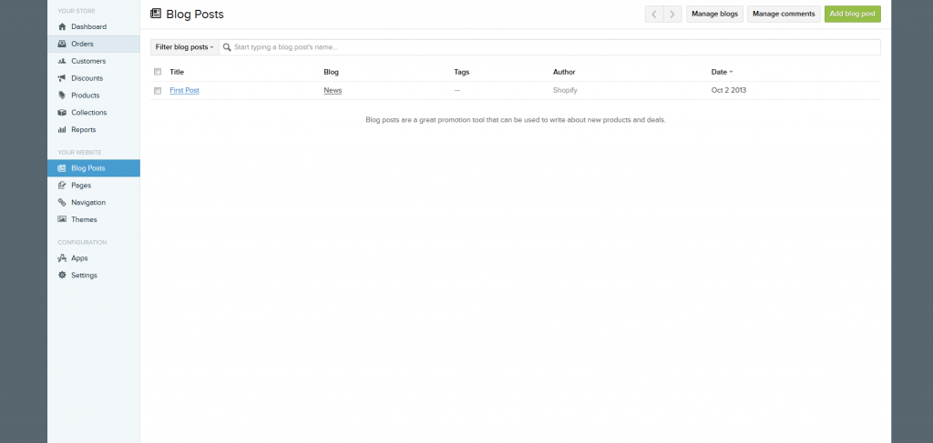Screen dimensions: 933x443
Task: Click the Discounts megaphone icon
Action: click(62, 78)
